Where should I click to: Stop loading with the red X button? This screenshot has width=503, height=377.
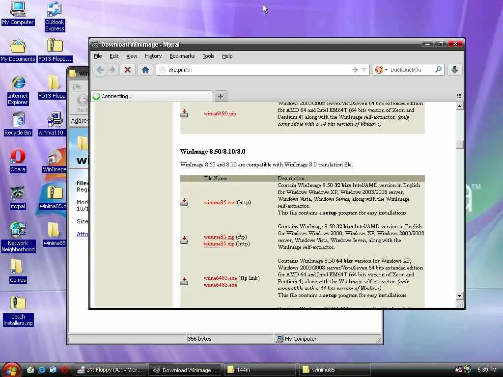tap(128, 70)
